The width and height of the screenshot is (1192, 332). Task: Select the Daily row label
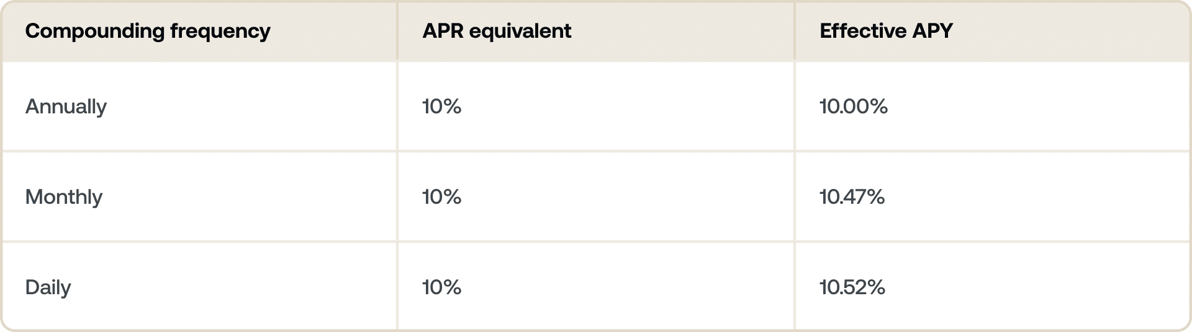48,287
